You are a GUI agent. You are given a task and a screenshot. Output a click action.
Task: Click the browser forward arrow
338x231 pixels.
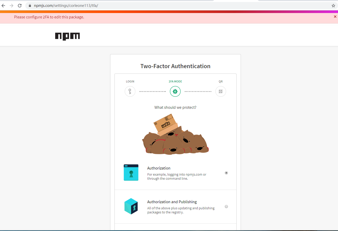pyautogui.click(x=11, y=6)
